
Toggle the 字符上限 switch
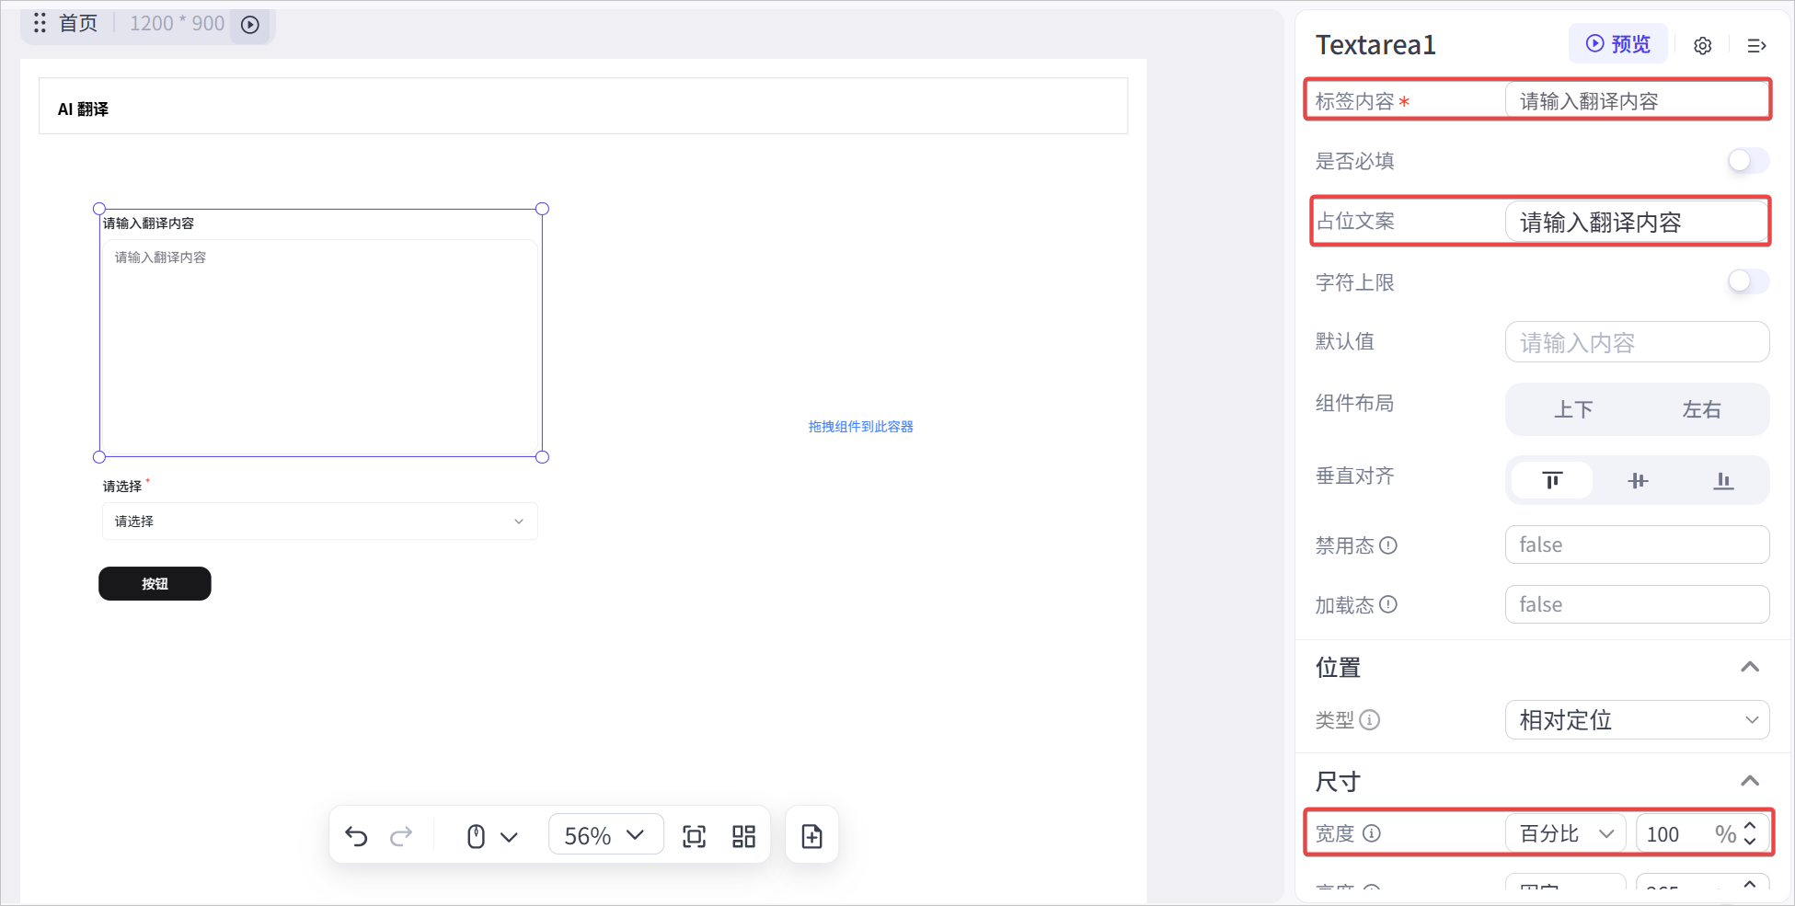(x=1748, y=281)
